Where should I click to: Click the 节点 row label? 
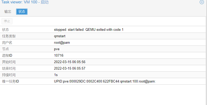click(5, 49)
